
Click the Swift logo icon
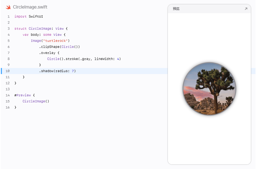click(8, 7)
